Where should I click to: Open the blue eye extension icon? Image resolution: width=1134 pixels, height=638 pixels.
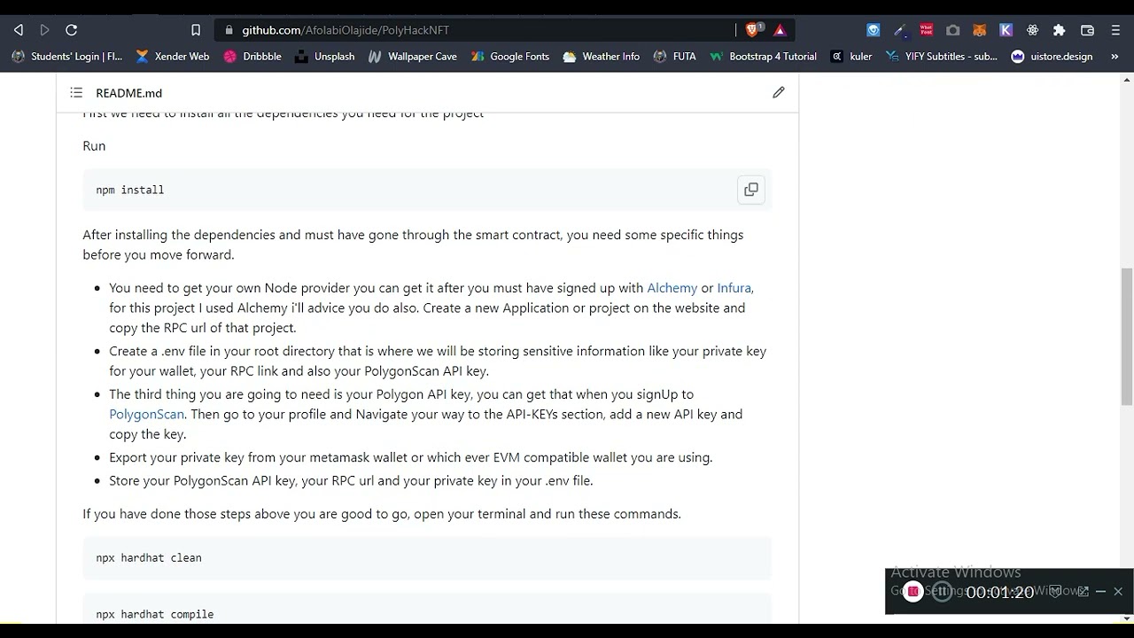[x=874, y=29]
